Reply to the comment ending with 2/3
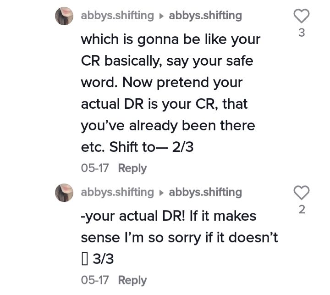The width and height of the screenshot is (330, 295). point(132,168)
